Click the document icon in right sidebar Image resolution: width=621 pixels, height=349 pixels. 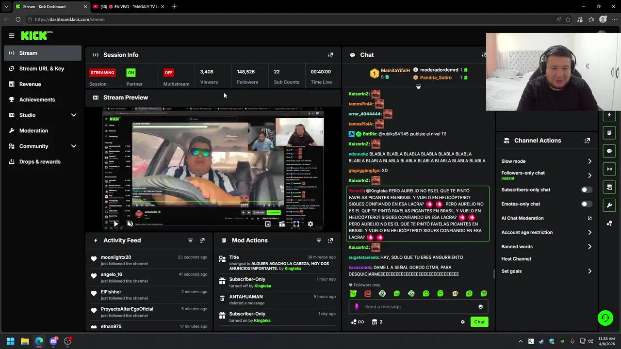(x=609, y=133)
